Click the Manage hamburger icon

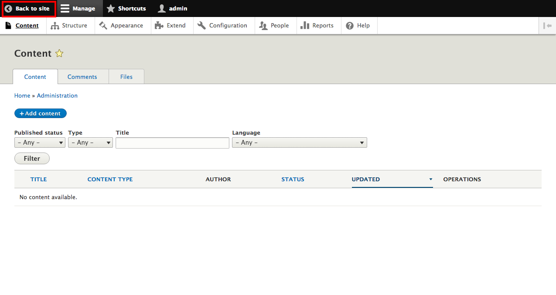(65, 9)
